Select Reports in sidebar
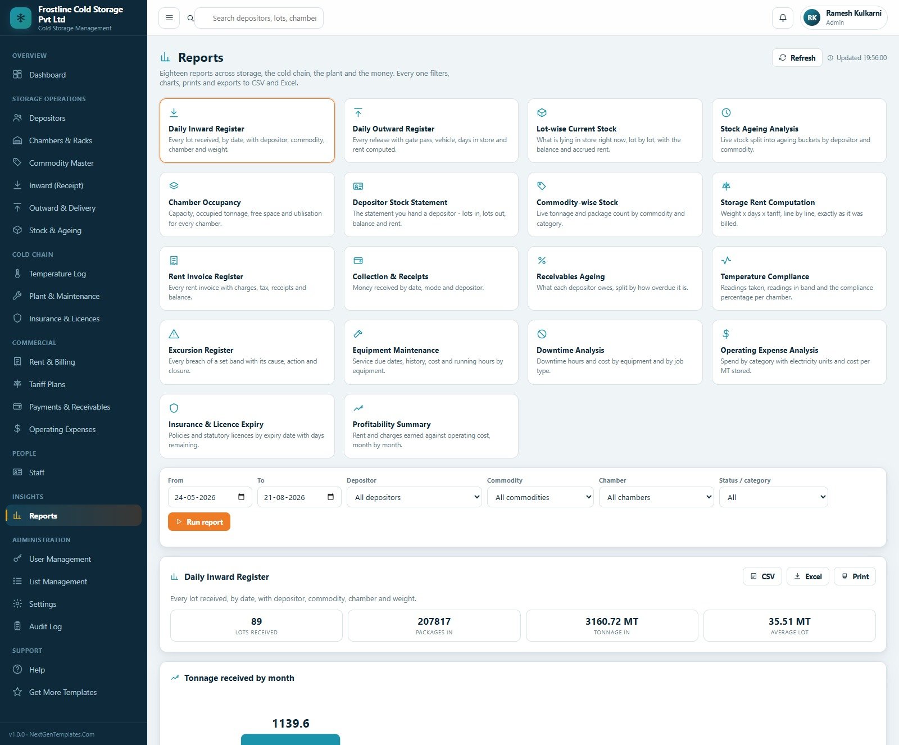This screenshot has height=745, width=899. (73, 516)
